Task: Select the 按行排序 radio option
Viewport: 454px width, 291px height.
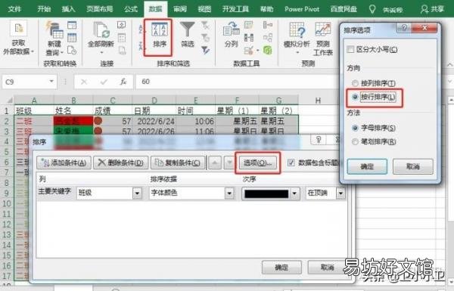Action: coord(355,97)
